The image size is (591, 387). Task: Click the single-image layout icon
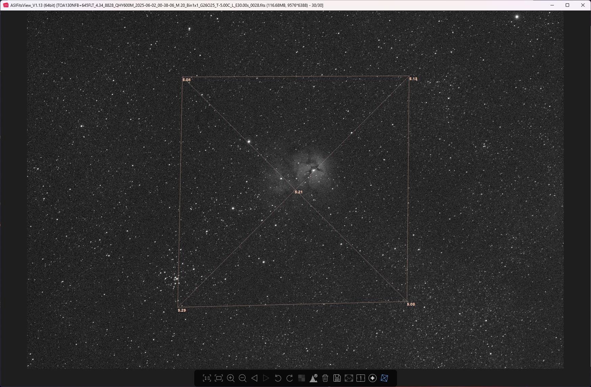point(361,378)
